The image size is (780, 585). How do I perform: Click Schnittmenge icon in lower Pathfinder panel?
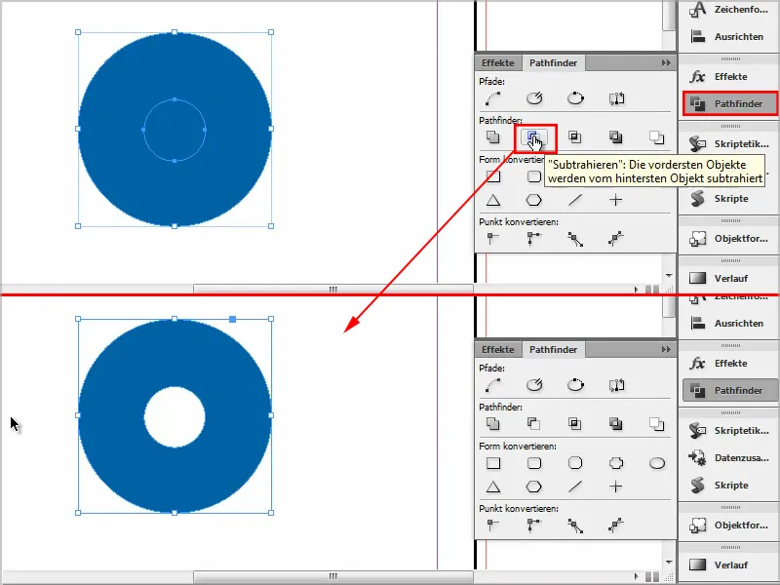[x=575, y=424]
